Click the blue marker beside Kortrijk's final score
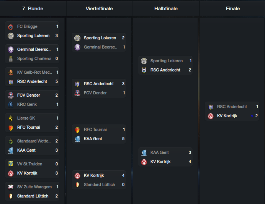 [x=252, y=116]
